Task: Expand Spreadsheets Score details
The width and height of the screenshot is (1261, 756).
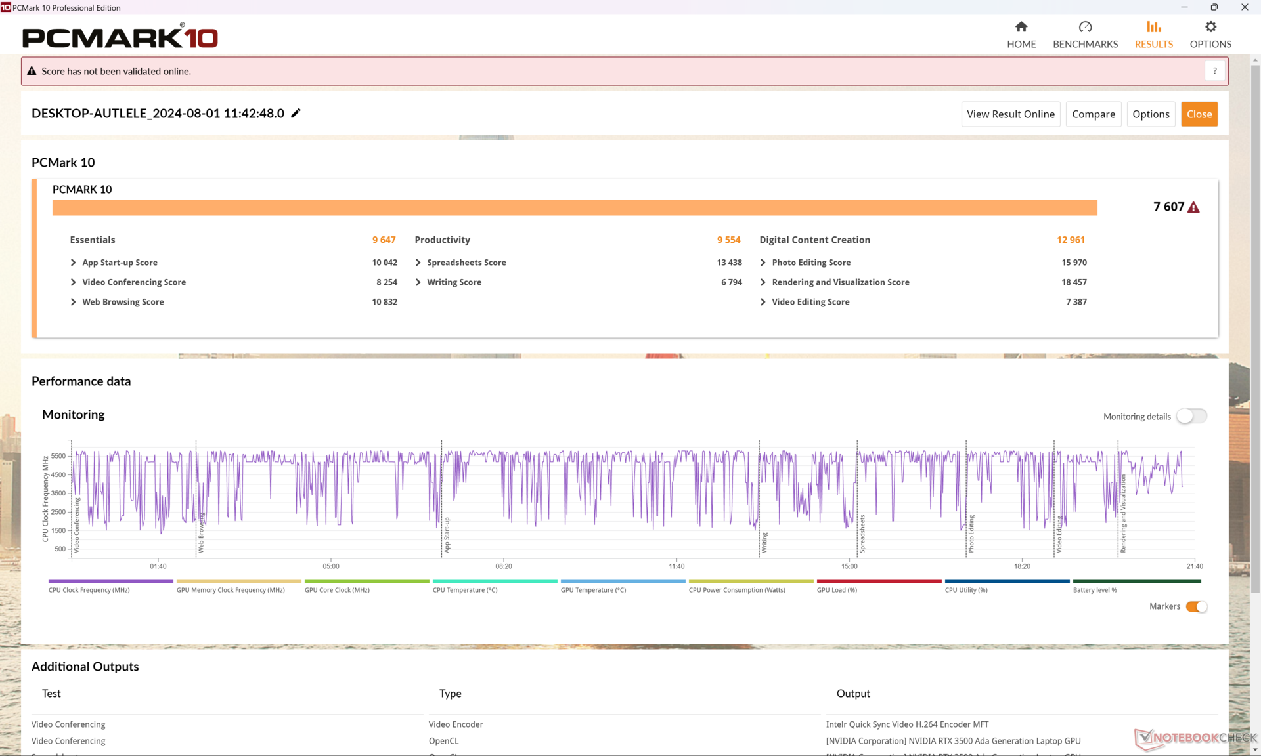Action: coord(418,262)
